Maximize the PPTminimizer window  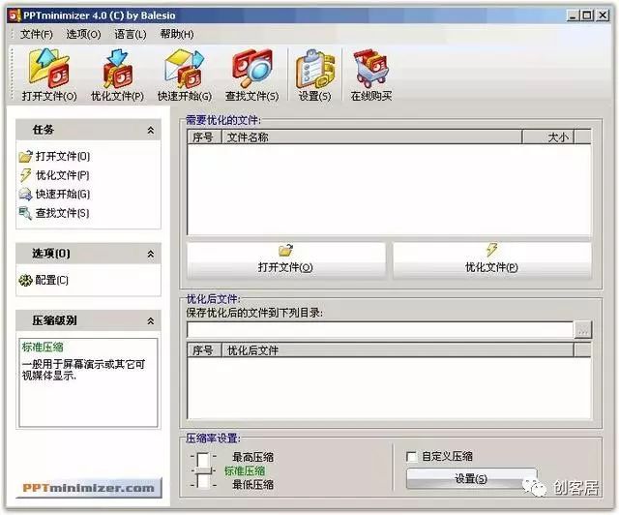click(587, 15)
